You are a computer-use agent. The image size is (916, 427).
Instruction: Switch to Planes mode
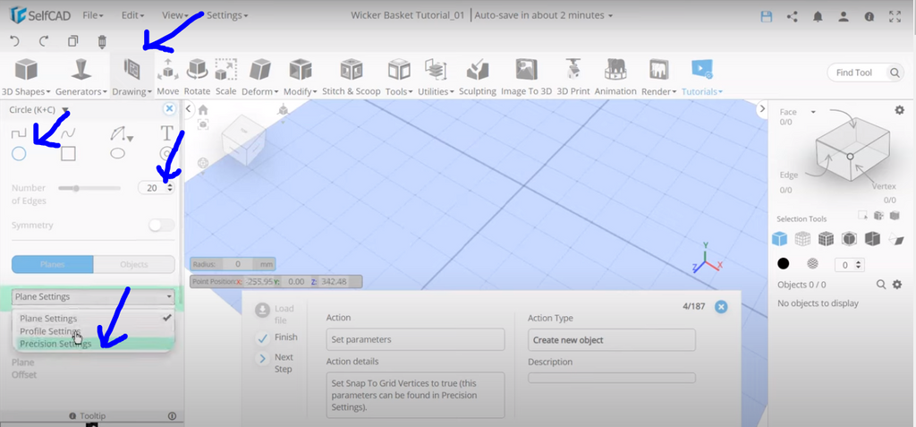tap(53, 264)
